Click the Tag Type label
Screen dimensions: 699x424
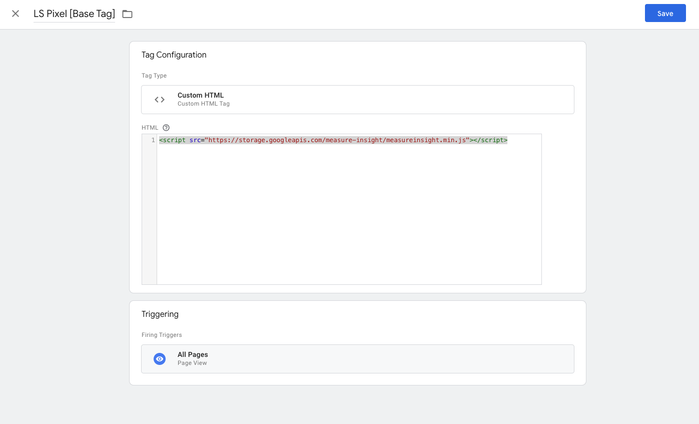[154, 76]
